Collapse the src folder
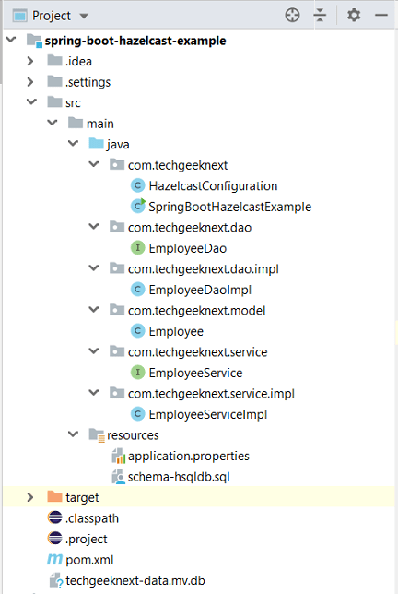 click(31, 101)
